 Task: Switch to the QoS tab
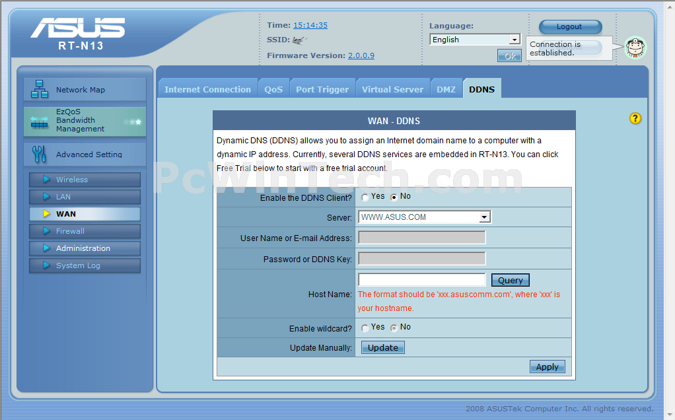point(273,89)
